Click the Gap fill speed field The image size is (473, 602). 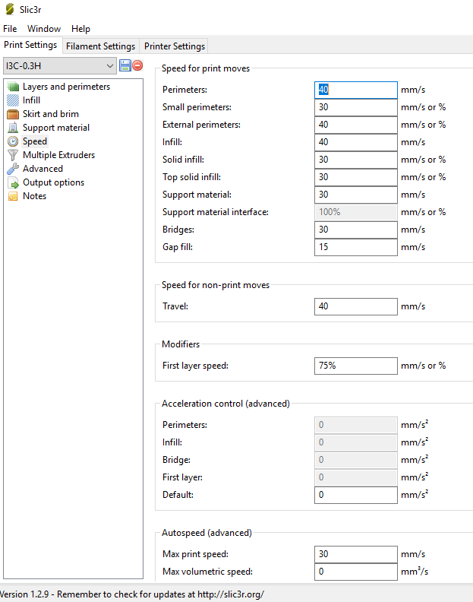[356, 247]
